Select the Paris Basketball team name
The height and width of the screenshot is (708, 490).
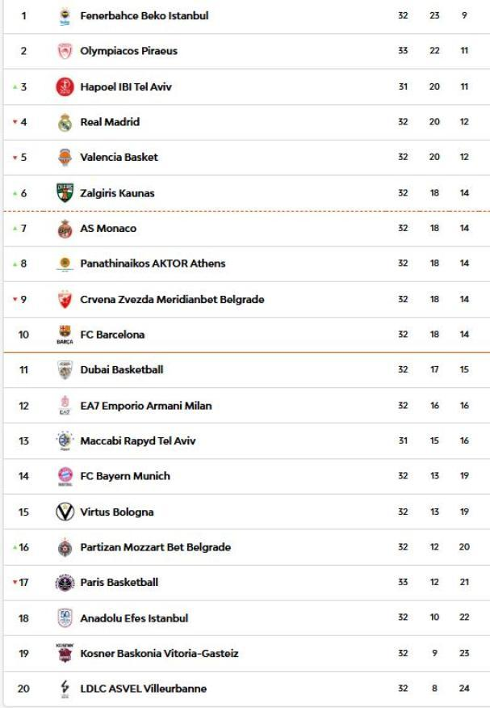(119, 583)
